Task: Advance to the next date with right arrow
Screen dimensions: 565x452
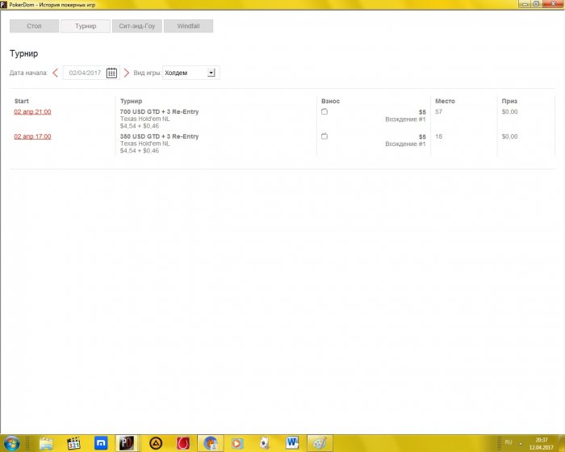Action: tap(126, 73)
